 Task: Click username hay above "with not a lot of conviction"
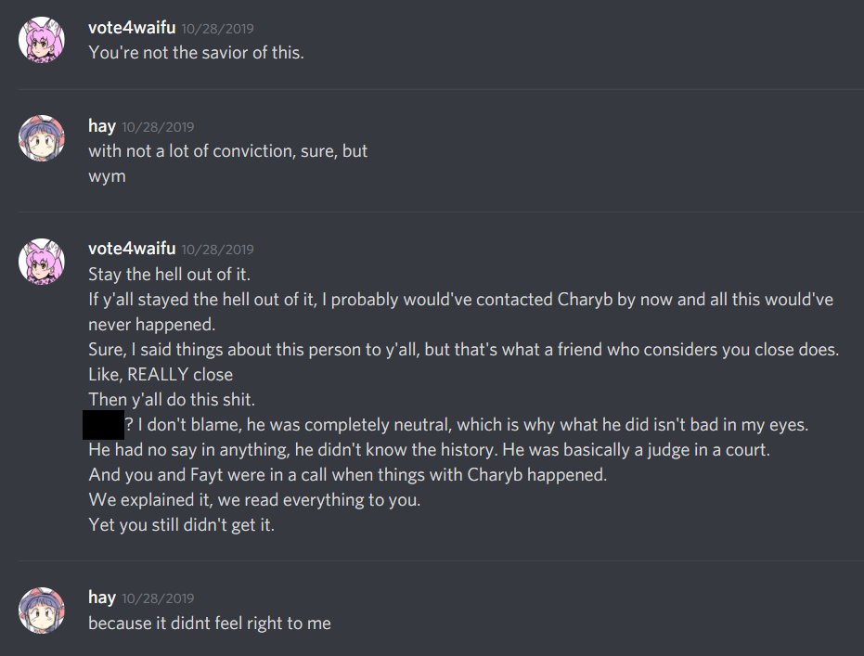pos(101,126)
